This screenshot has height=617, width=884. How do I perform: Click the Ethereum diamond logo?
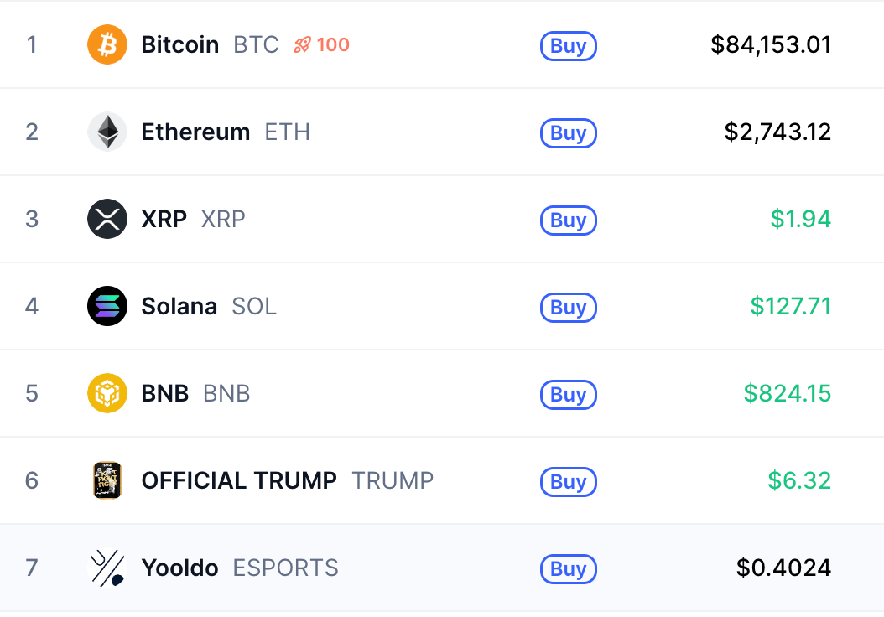point(107,132)
